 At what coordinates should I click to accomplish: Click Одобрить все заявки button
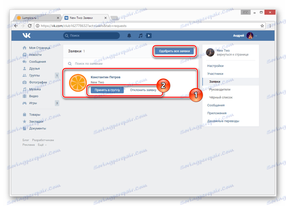click(x=174, y=51)
